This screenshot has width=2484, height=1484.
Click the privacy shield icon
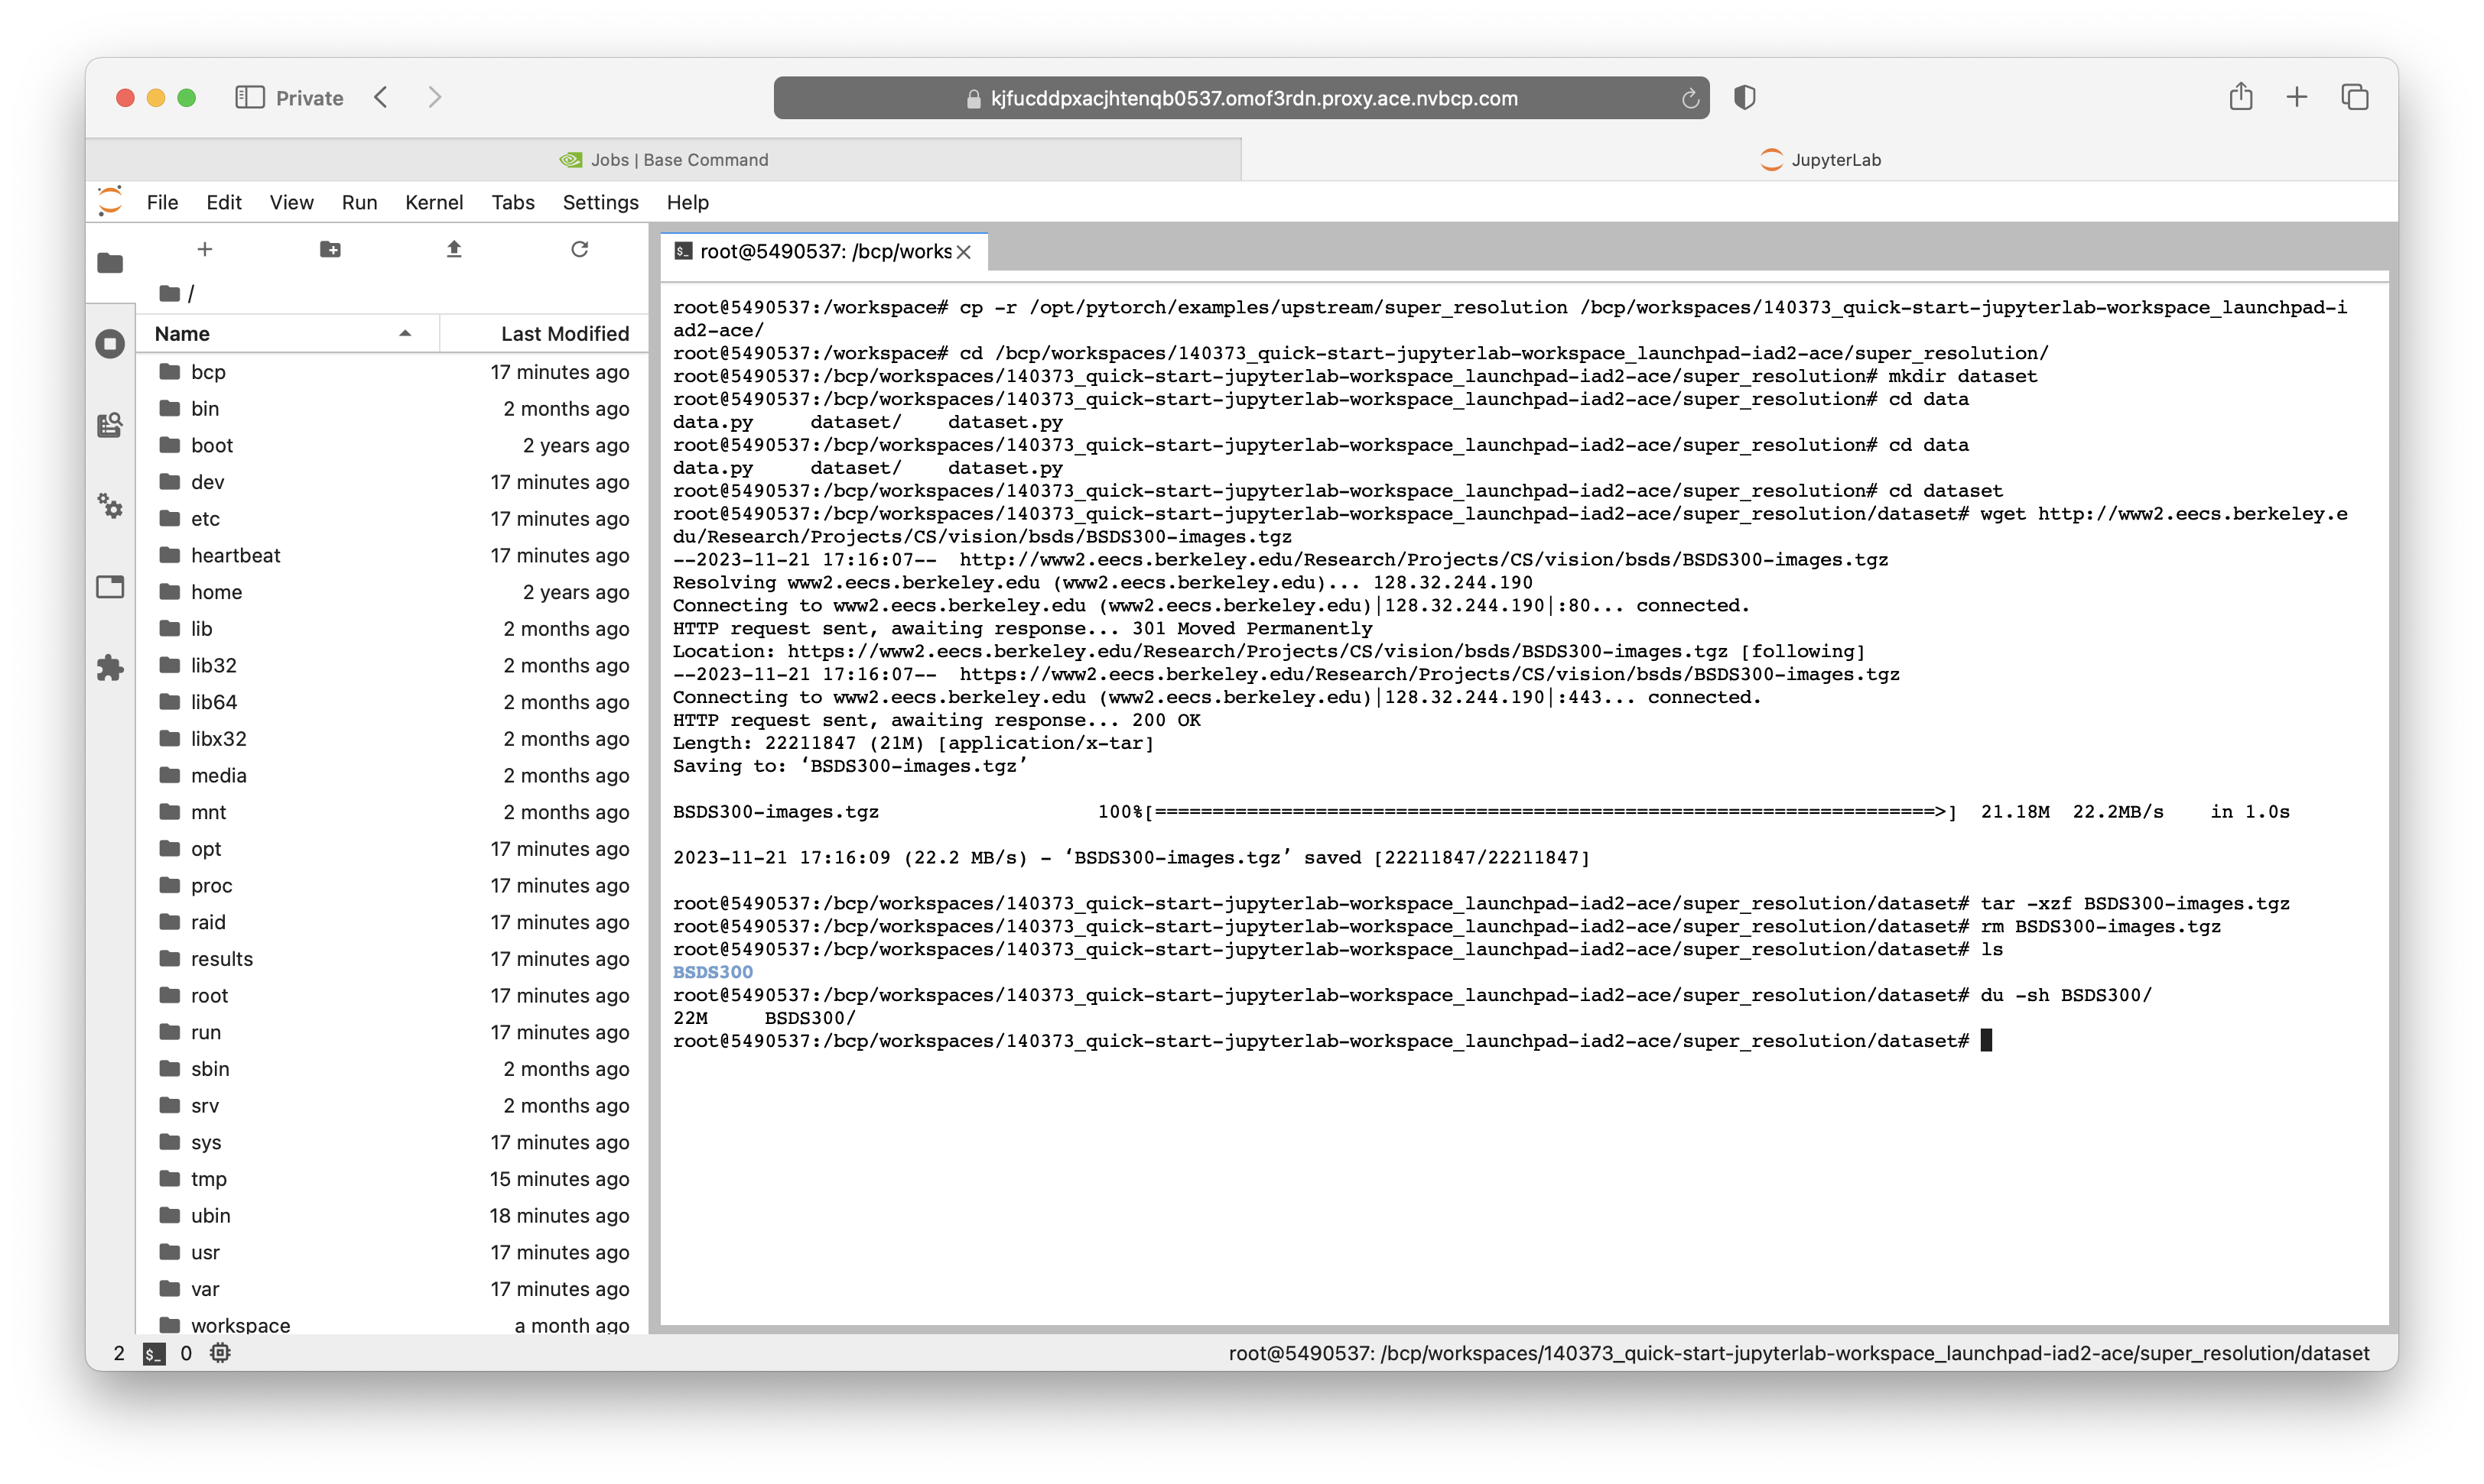coord(1744,97)
